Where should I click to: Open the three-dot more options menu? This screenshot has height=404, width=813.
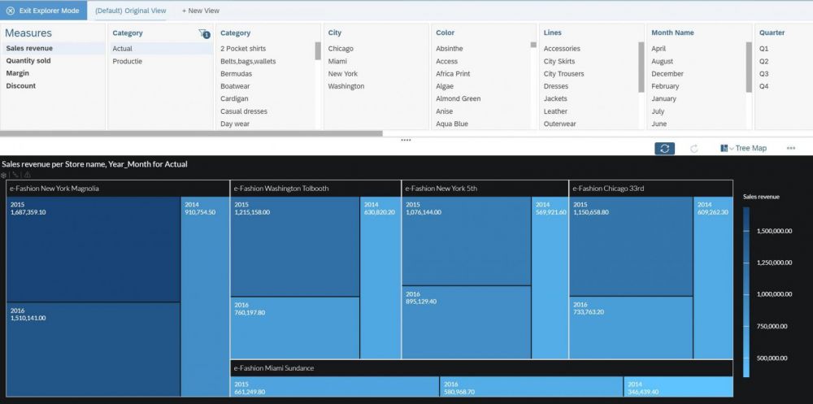tap(791, 148)
